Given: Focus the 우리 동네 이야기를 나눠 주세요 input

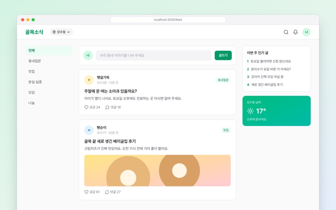Looking at the screenshot, I should tap(154, 56).
